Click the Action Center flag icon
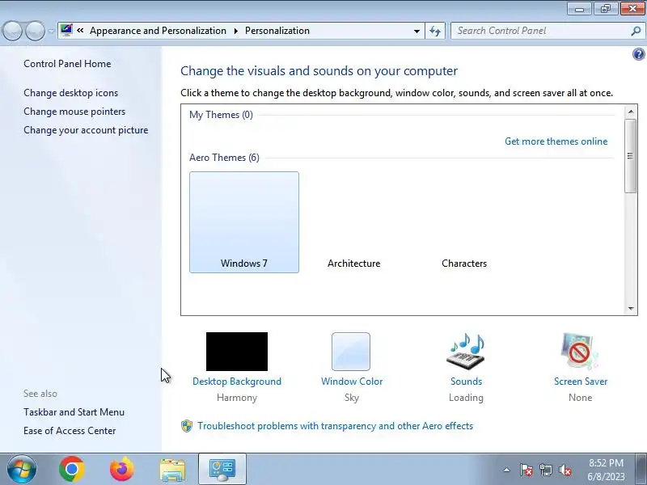 point(526,470)
